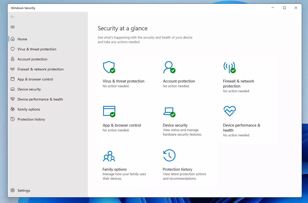Open the Device performance & health tile title
This screenshot has width=308, height=203.
[241, 128]
